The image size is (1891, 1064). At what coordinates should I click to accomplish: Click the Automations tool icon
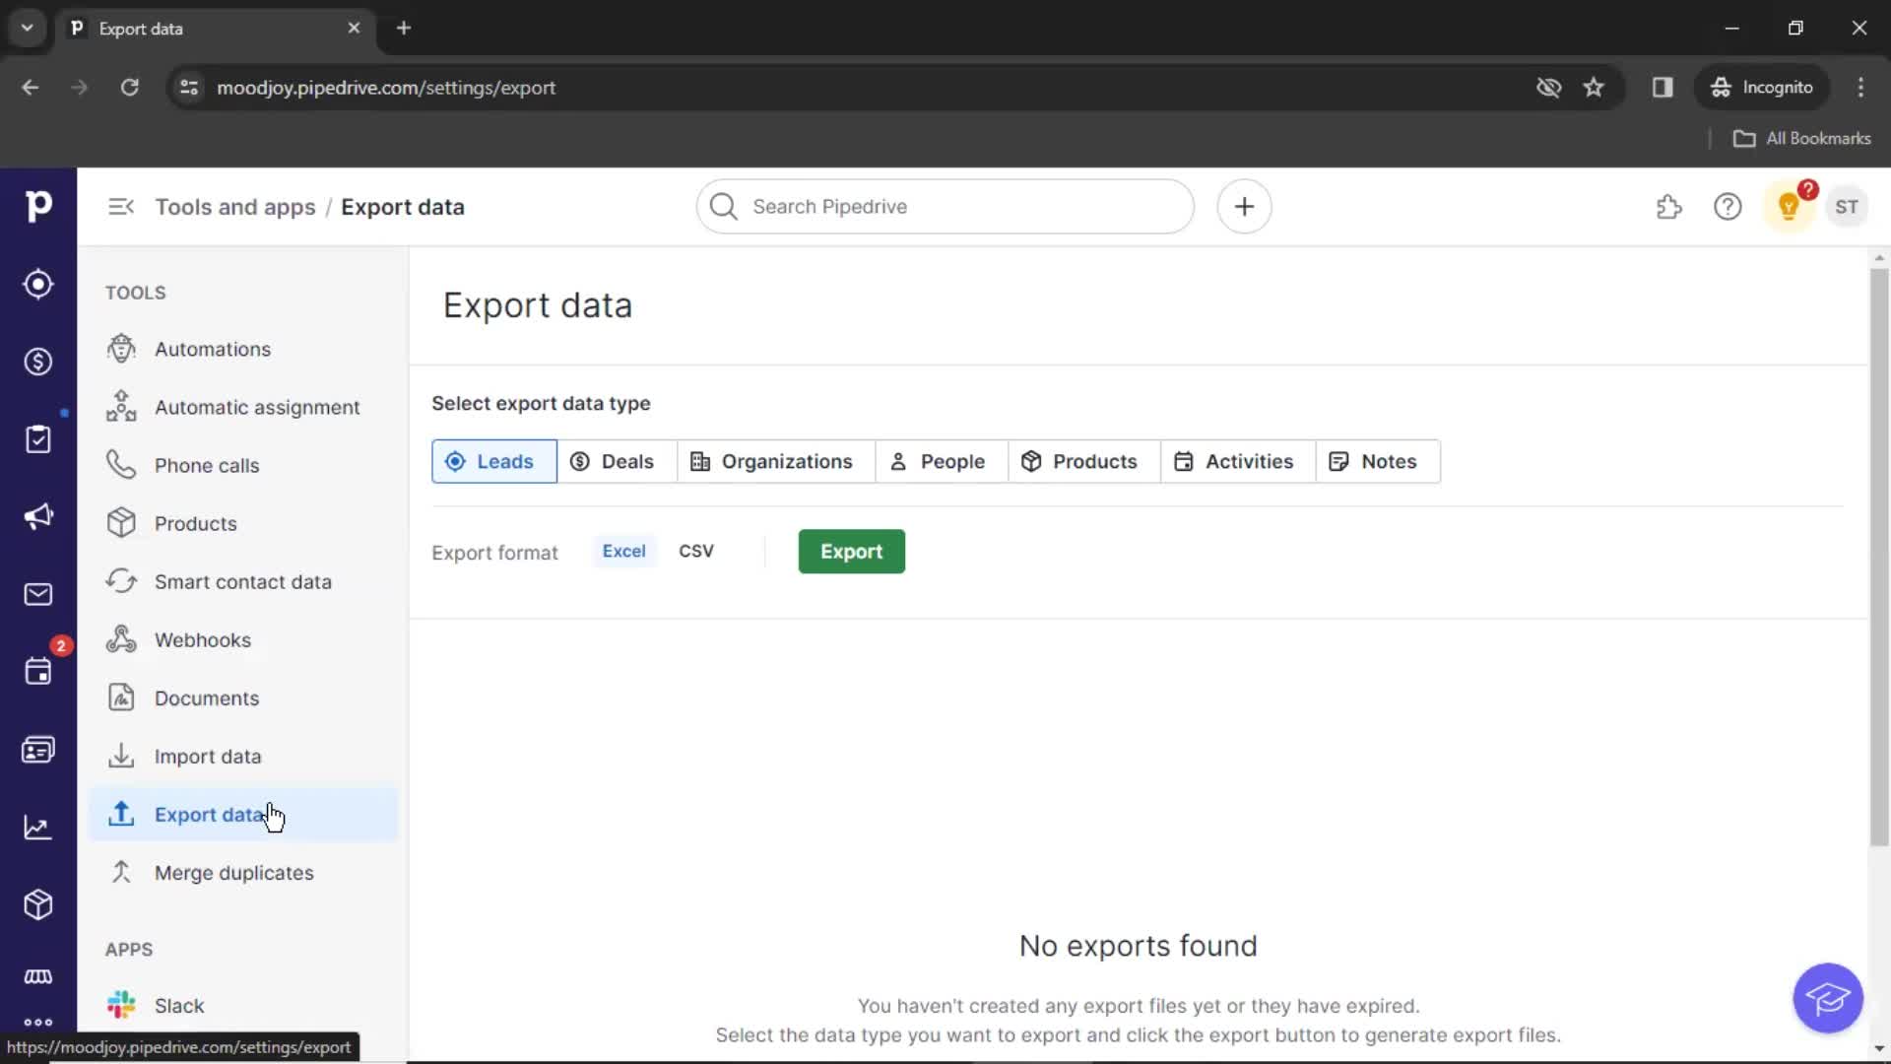(x=119, y=348)
